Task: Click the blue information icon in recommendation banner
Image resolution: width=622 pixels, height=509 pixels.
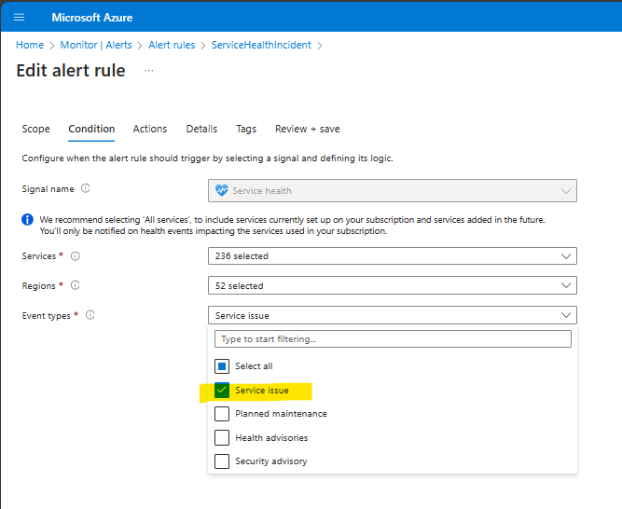Action: tap(27, 219)
